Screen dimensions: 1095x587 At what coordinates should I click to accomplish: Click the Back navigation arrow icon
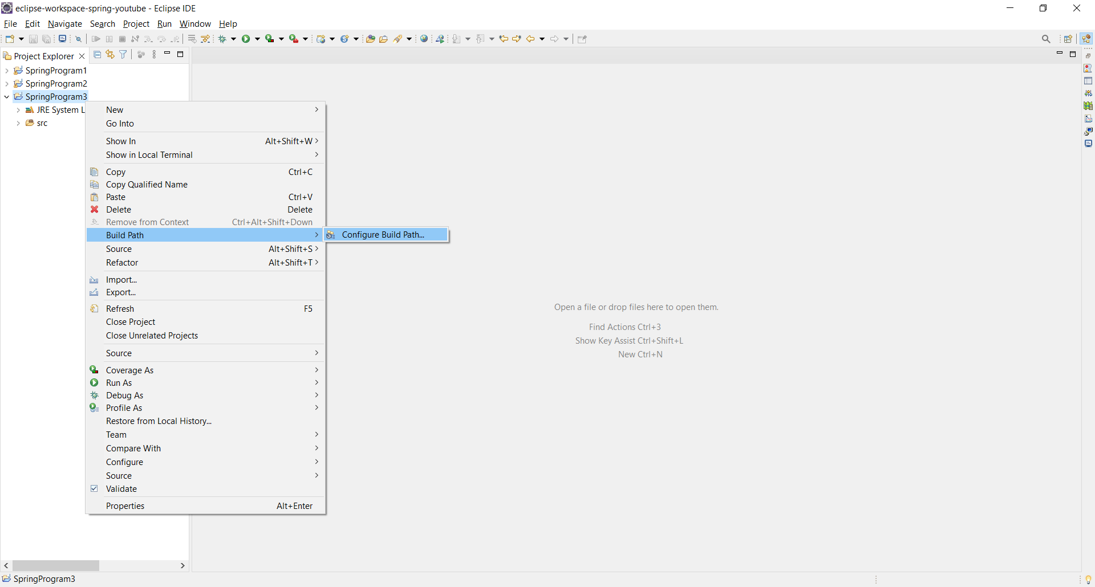pos(530,39)
